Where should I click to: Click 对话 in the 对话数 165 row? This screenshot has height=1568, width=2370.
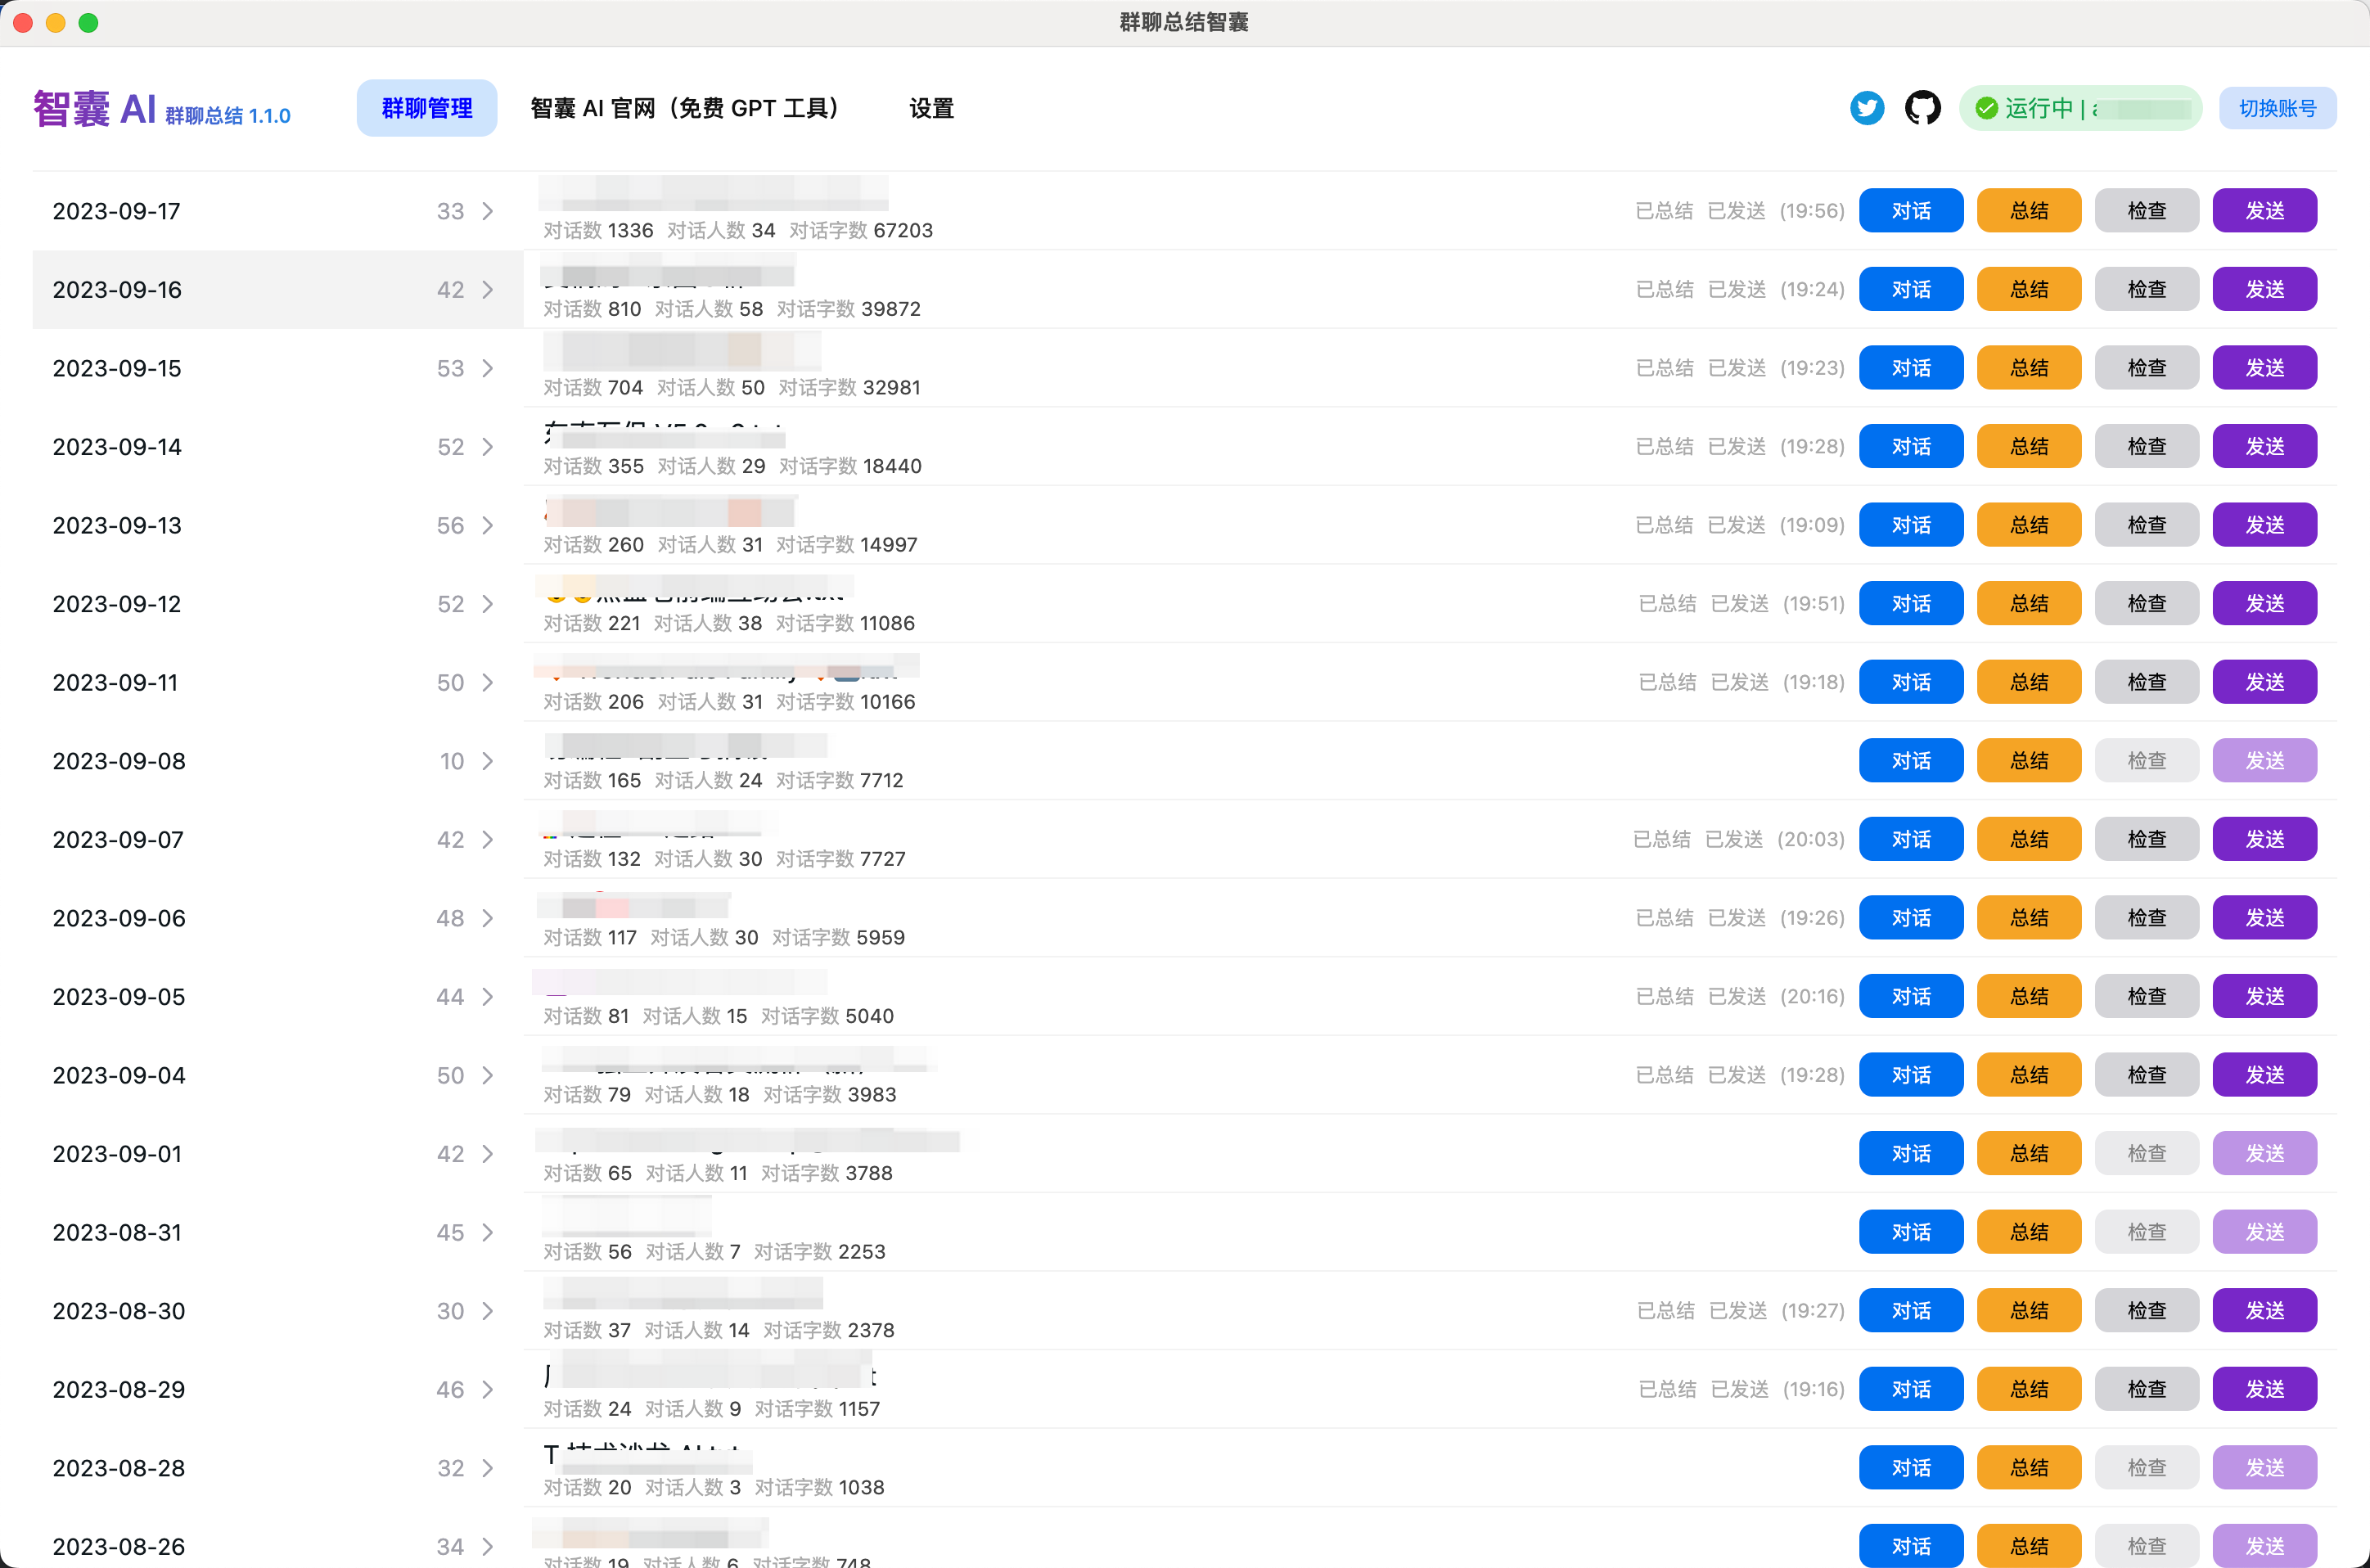[x=1910, y=761]
